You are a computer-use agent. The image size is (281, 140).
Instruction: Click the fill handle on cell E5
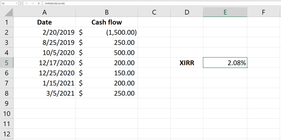pyautogui.click(x=247, y=67)
